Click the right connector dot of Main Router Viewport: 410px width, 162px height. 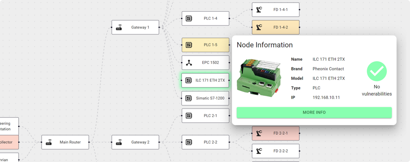tap(89, 142)
